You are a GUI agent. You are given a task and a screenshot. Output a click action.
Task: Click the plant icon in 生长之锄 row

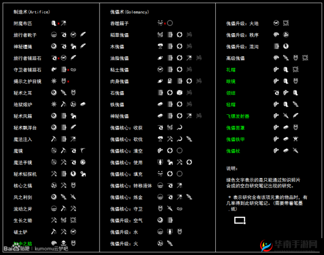[x=63, y=220]
